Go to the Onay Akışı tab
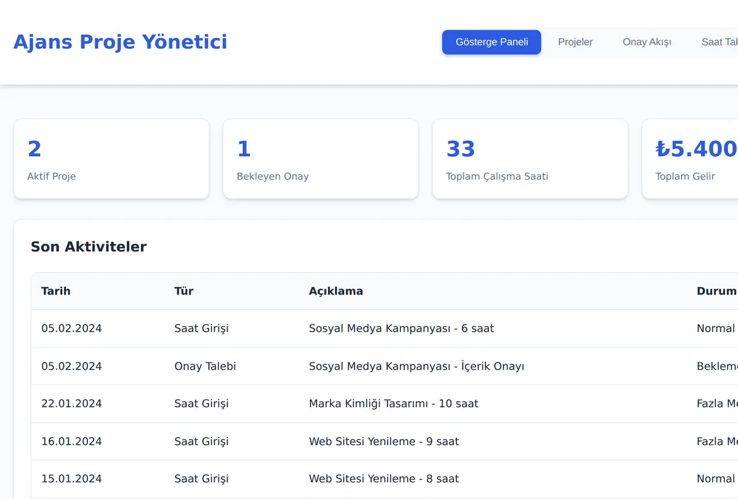Screen dimensions: 738x499 pyautogui.click(x=647, y=42)
